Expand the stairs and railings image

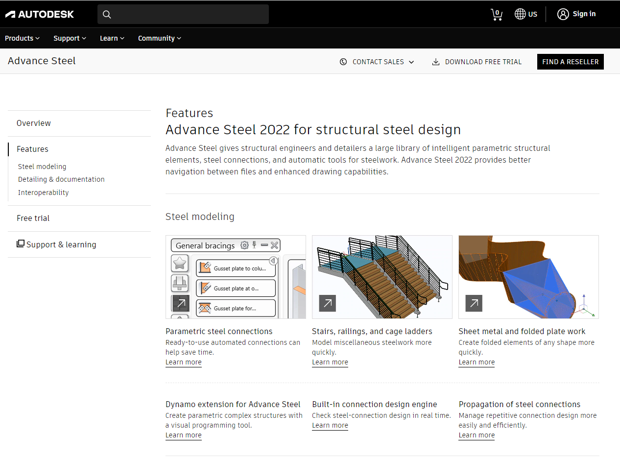pos(327,303)
